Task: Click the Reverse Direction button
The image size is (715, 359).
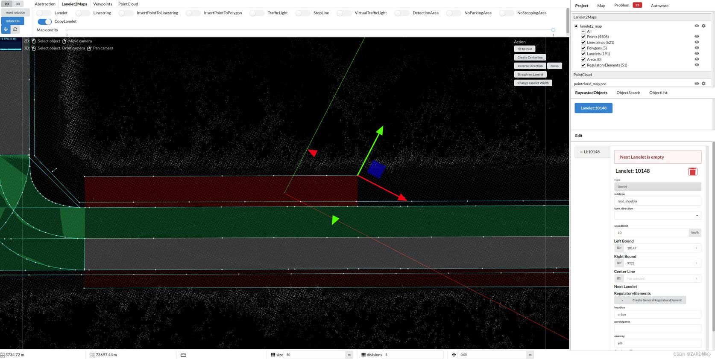Action: click(x=530, y=66)
